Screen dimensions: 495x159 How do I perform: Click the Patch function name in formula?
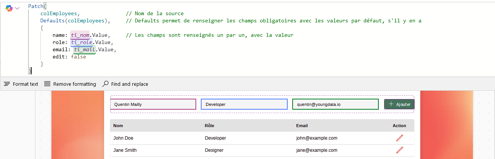tap(36, 6)
